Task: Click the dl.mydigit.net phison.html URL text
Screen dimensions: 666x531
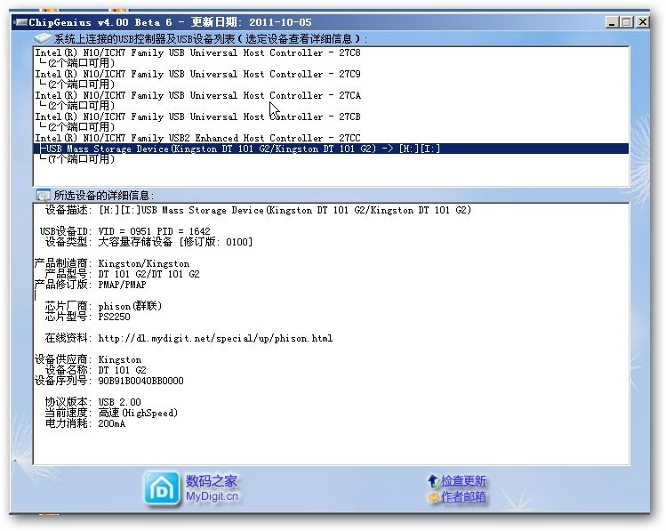Action: point(215,339)
